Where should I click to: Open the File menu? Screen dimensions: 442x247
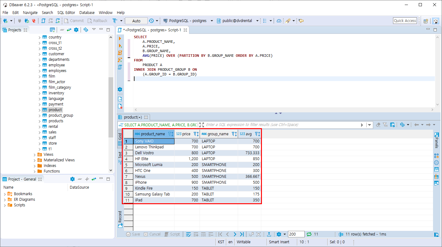coord(5,12)
